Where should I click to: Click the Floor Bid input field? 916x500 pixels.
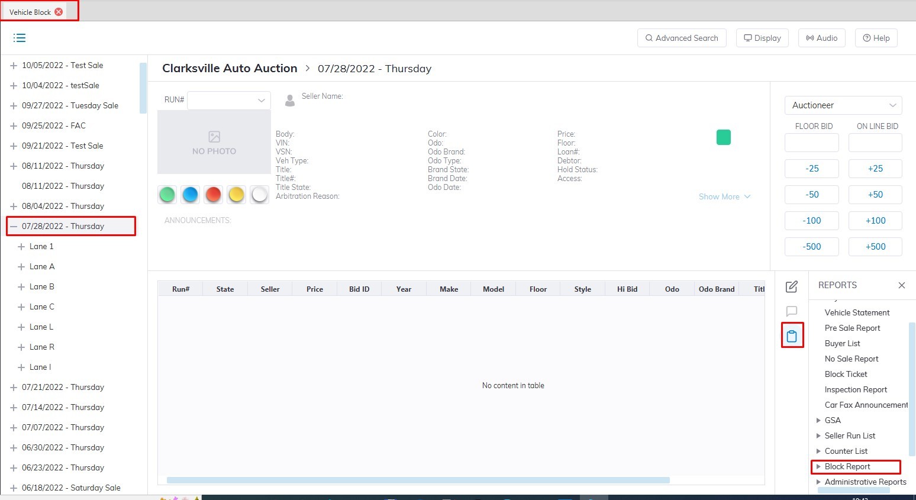(811, 143)
